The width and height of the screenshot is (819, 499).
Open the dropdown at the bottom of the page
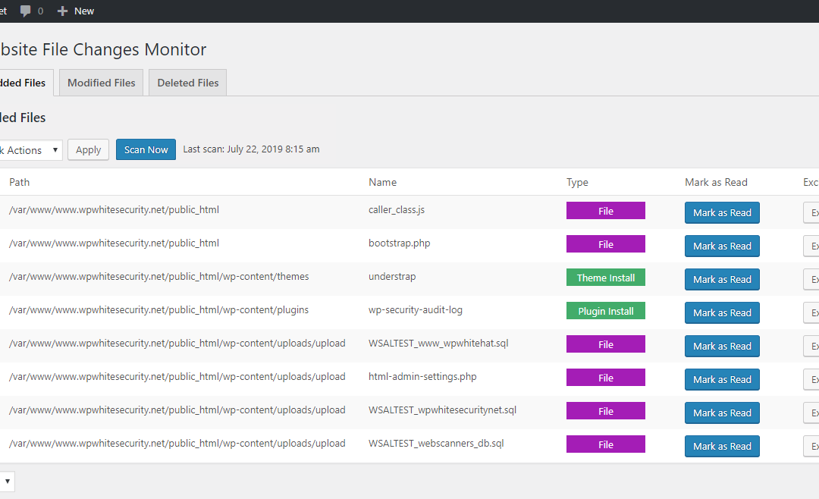(8, 481)
